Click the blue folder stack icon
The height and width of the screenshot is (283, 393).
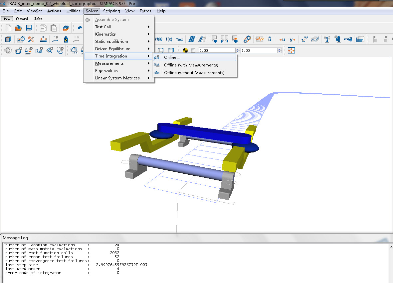pyautogui.click(x=360, y=39)
